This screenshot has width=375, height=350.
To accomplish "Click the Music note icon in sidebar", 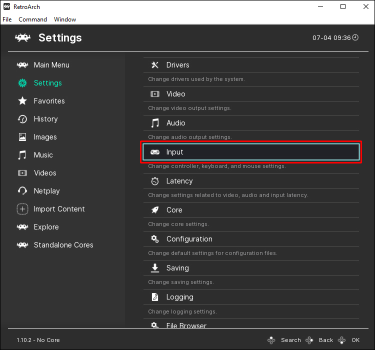I will 22,155.
